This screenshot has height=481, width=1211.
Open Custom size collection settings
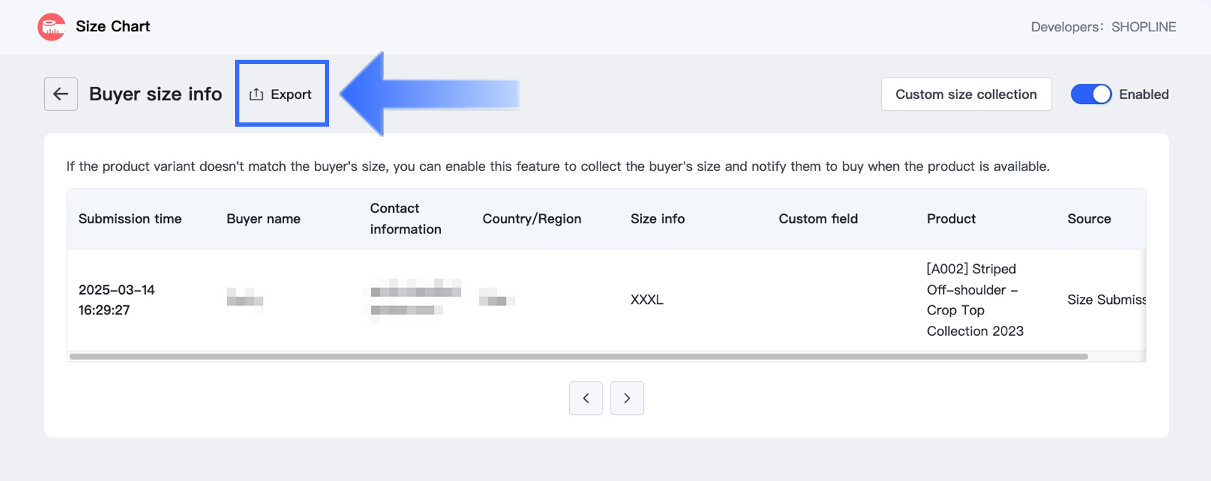[966, 94]
